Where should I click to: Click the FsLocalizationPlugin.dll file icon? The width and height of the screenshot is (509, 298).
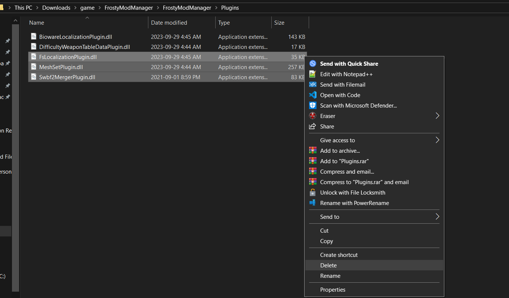(x=34, y=57)
